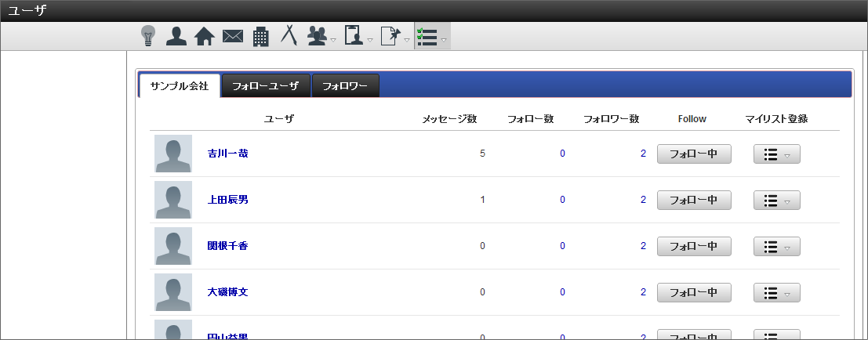Click the light bulb icon in toolbar
The height and width of the screenshot is (340, 868).
[148, 36]
